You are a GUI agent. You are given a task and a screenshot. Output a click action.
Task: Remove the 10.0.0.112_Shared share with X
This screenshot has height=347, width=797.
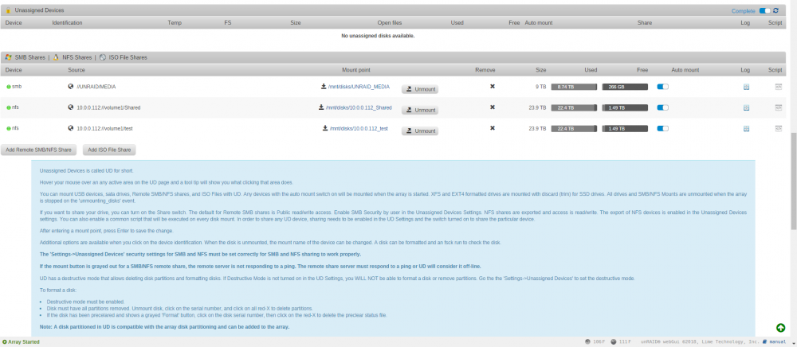492,107
